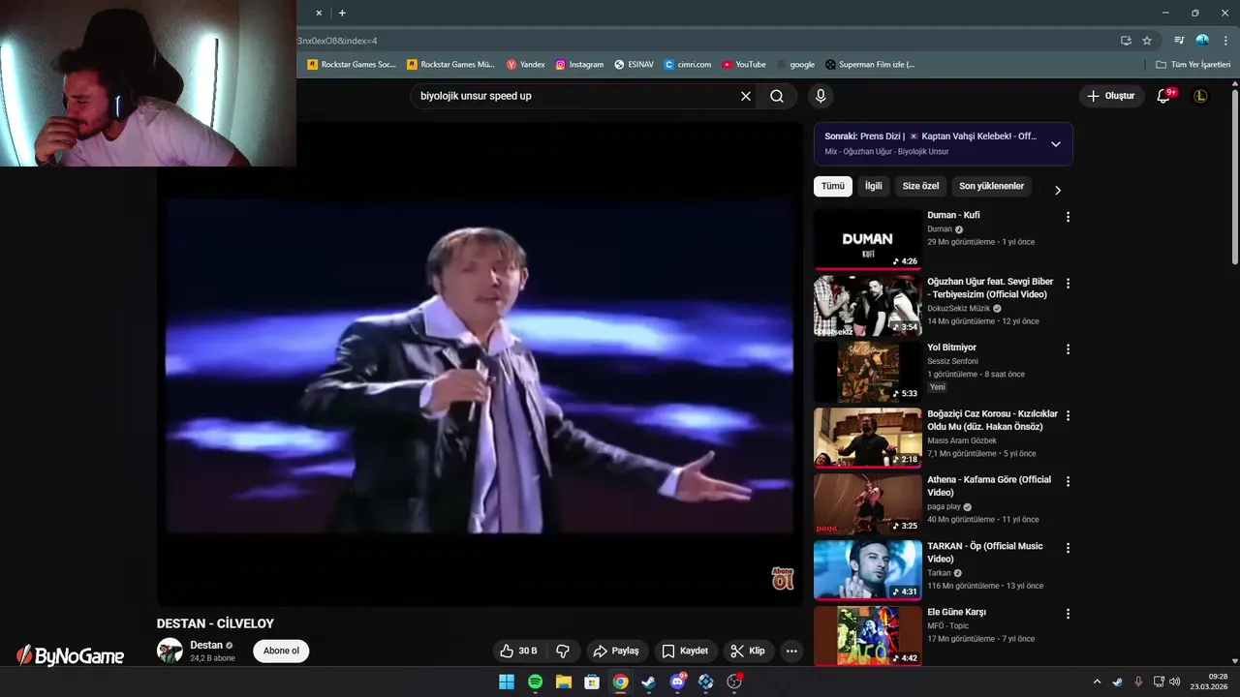The width and height of the screenshot is (1240, 697).
Task: Click the Klip clip button
Action: 748,651
